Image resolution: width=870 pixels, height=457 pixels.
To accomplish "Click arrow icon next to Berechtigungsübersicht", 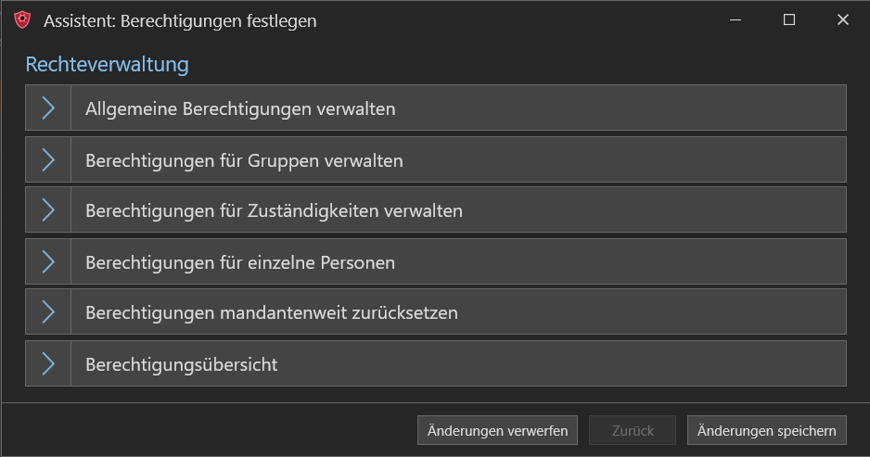I will pos(48,363).
